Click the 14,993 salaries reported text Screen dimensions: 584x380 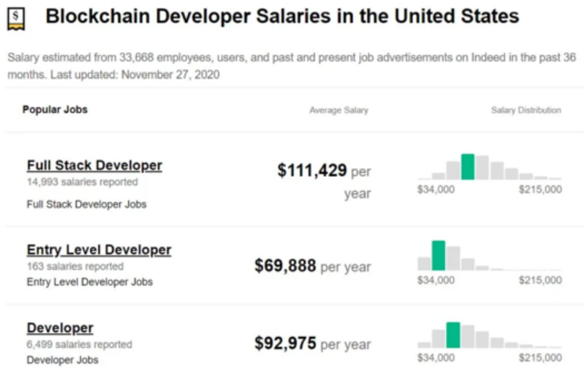82,182
